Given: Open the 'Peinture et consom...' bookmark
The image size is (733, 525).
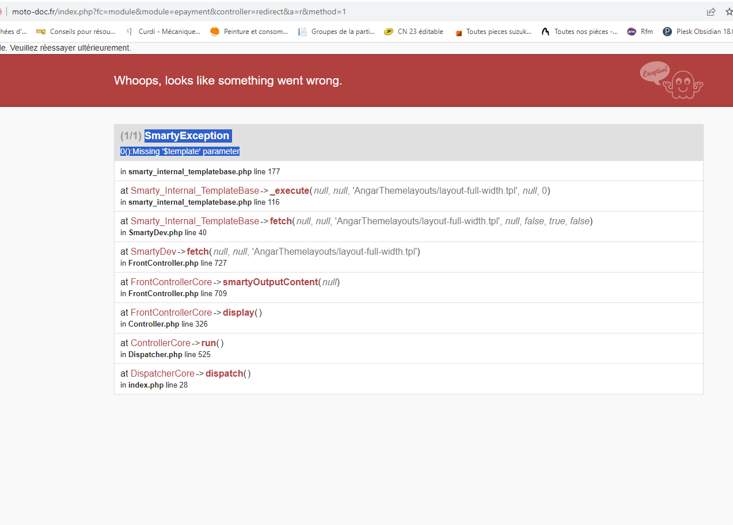Looking at the screenshot, I should [x=249, y=32].
